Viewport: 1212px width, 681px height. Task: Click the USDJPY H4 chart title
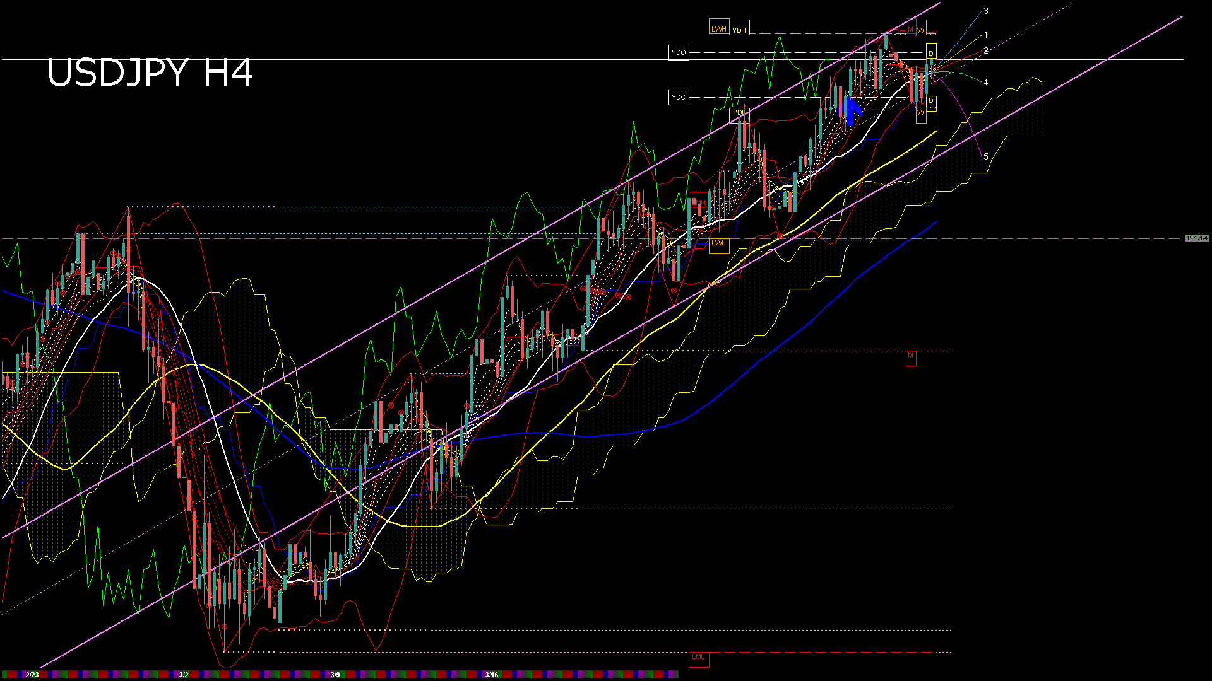(x=150, y=73)
